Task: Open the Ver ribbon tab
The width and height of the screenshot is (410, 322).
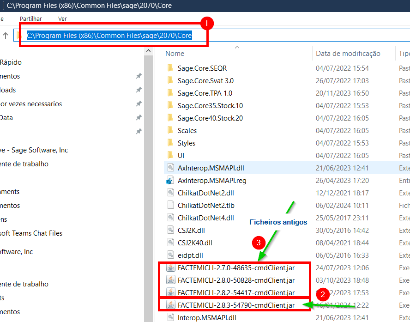Action: (62, 19)
